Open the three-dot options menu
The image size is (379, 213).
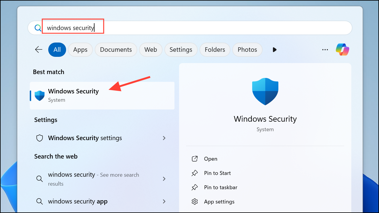pyautogui.click(x=325, y=50)
